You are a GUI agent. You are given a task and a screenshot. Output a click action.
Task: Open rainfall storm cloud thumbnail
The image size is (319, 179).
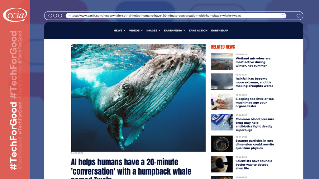pos(222,82)
